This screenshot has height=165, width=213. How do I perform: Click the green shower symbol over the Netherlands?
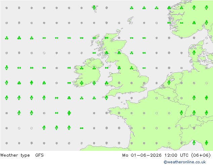point(169,82)
